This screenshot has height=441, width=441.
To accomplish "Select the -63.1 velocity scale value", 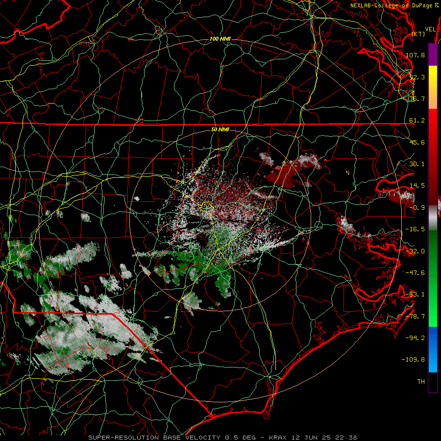I will [415, 294].
